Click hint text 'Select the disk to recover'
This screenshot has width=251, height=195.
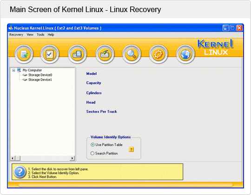click(x=58, y=169)
